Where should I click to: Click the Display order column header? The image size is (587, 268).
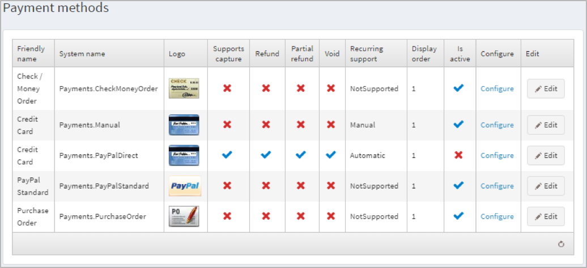(x=424, y=54)
